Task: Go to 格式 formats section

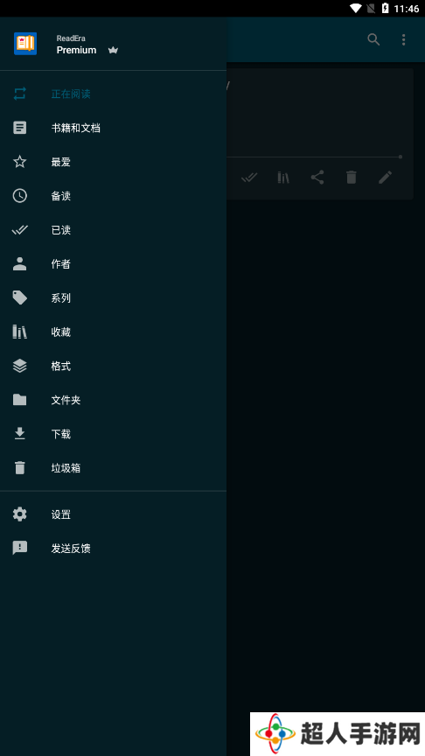Action: [113, 366]
